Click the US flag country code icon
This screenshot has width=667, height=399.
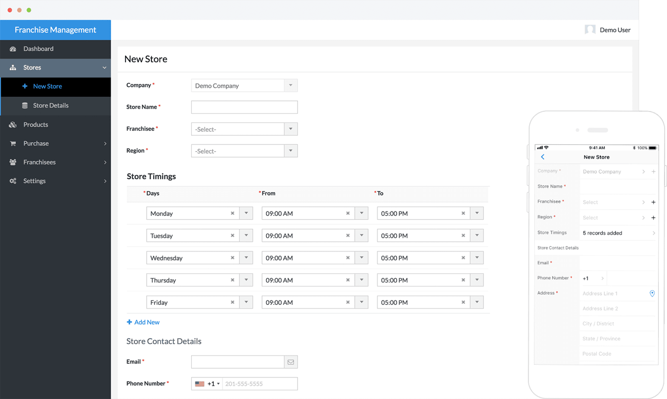[200, 384]
